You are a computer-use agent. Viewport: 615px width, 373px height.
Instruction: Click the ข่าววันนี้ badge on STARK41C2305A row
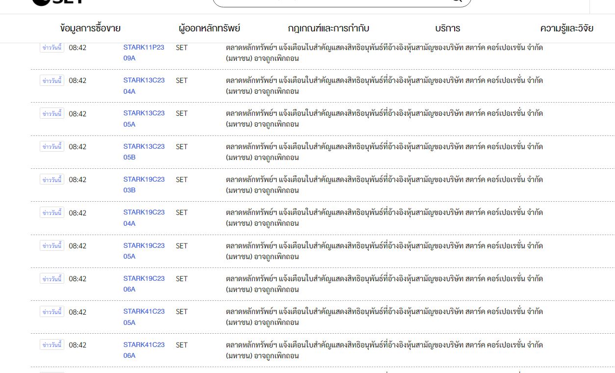click(52, 312)
